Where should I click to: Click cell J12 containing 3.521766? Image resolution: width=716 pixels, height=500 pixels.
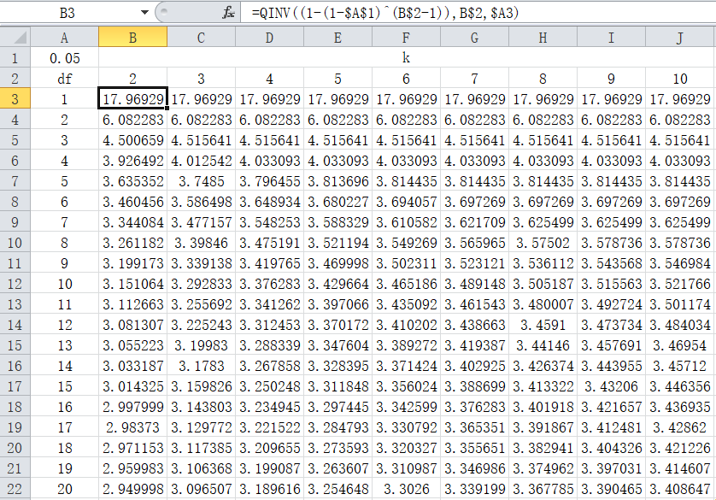tap(680, 284)
